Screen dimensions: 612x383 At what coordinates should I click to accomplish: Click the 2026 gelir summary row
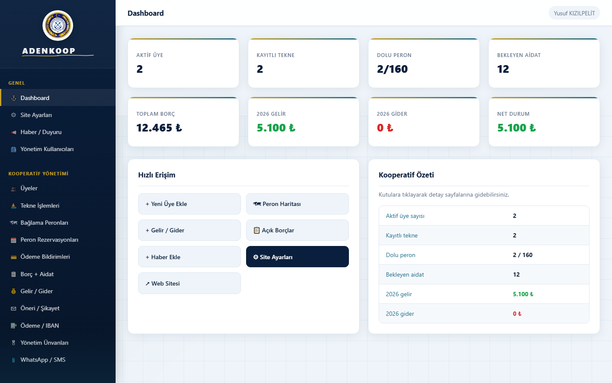coord(484,294)
